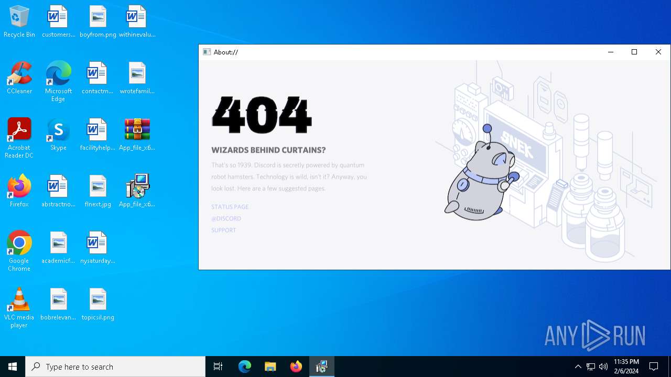This screenshot has width=671, height=377.
Task: Follow the SUPPORT link
Action: pos(224,230)
